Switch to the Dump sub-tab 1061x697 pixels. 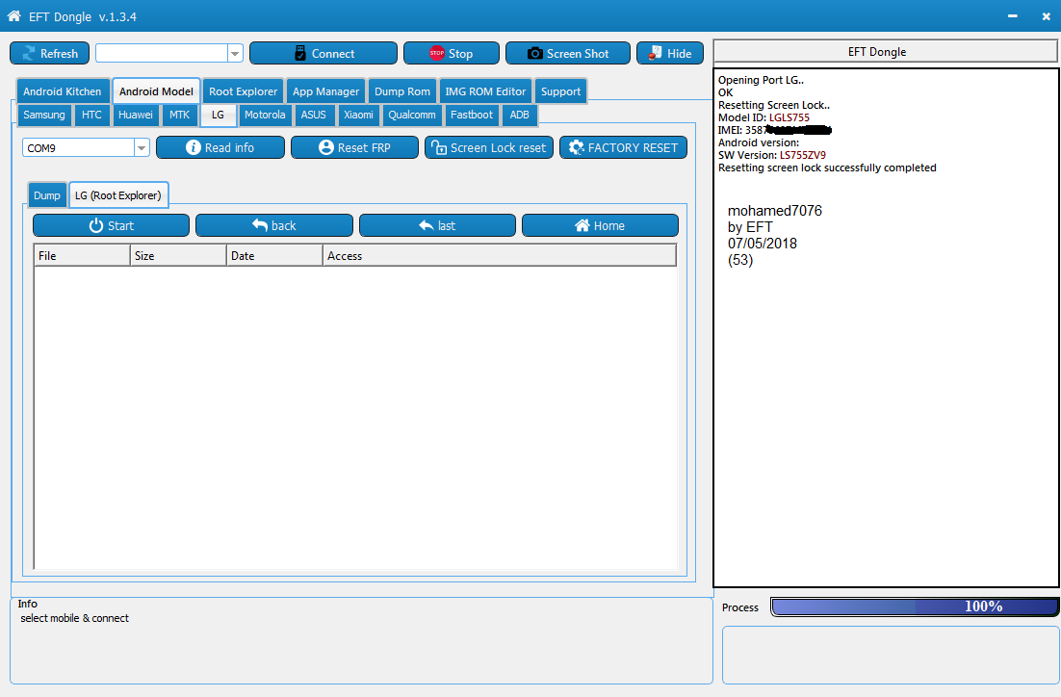46,195
